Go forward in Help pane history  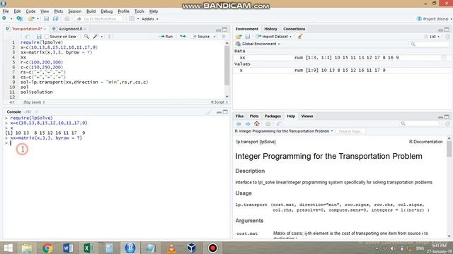click(248, 124)
